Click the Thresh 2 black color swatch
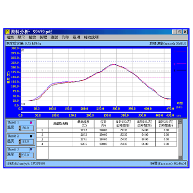Viewport: 193px width, 193px height. tap(31, 136)
